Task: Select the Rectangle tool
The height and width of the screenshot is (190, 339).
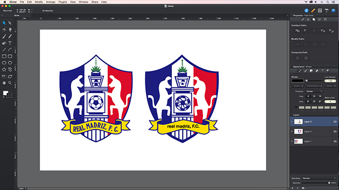Action: [x=4, y=56]
